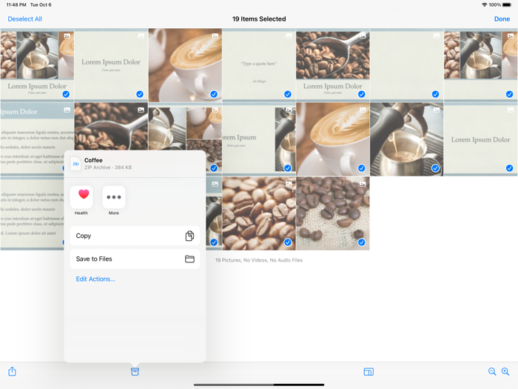Click the battery indicator in status bar

click(x=506, y=5)
